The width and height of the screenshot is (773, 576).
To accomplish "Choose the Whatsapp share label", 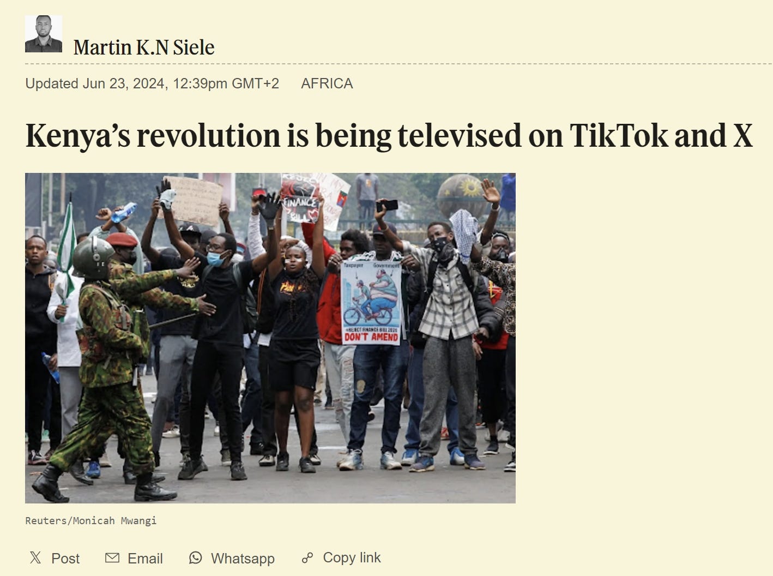I will pyautogui.click(x=243, y=559).
